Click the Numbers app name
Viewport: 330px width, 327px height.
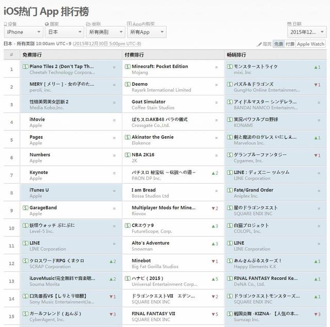(40, 155)
